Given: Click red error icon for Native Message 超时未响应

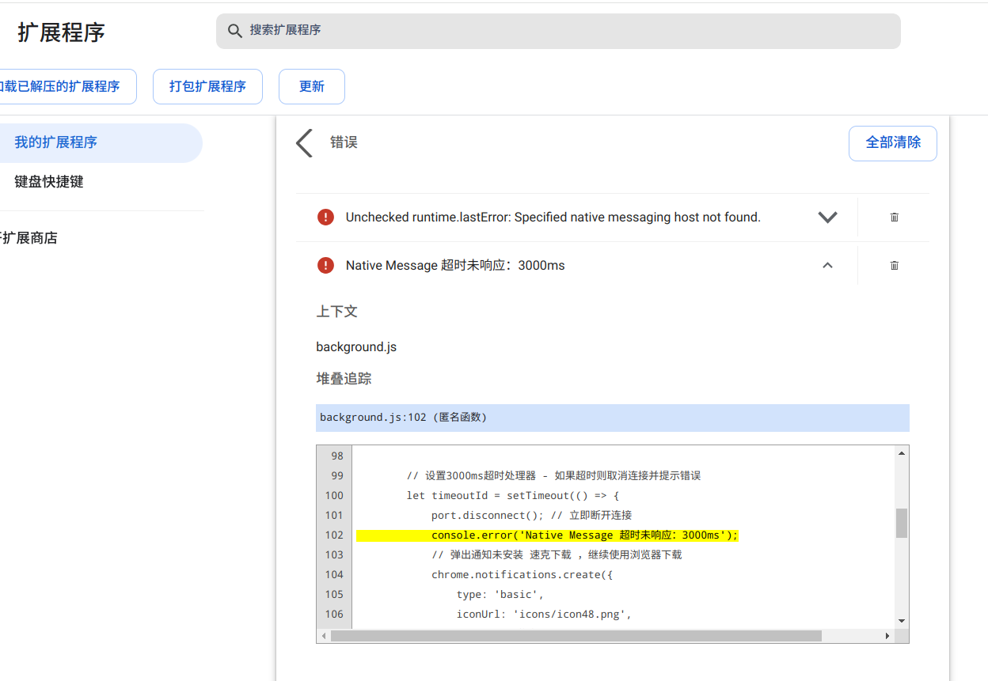Looking at the screenshot, I should click(325, 265).
